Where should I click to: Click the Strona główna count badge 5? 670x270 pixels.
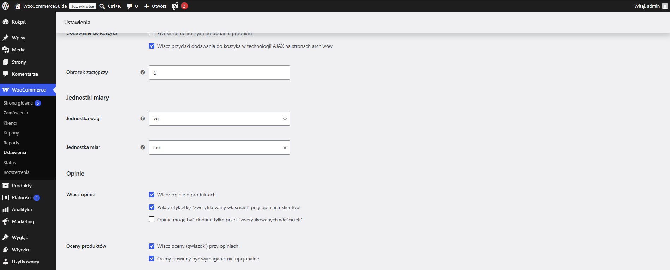[38, 103]
